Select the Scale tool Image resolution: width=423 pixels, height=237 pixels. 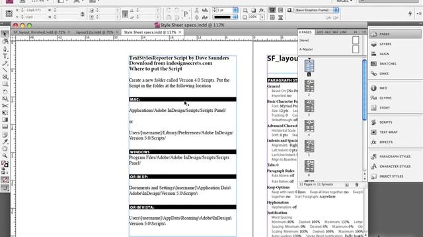pos(5,99)
